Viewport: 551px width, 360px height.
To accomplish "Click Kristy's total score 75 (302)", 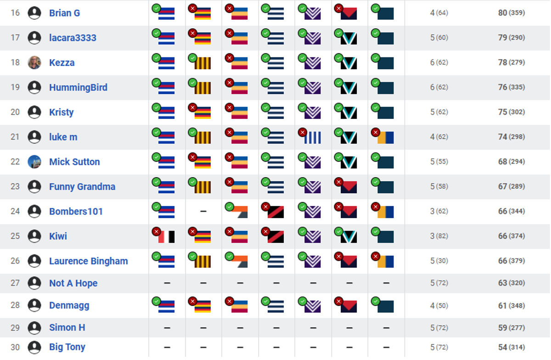I will pos(511,112).
